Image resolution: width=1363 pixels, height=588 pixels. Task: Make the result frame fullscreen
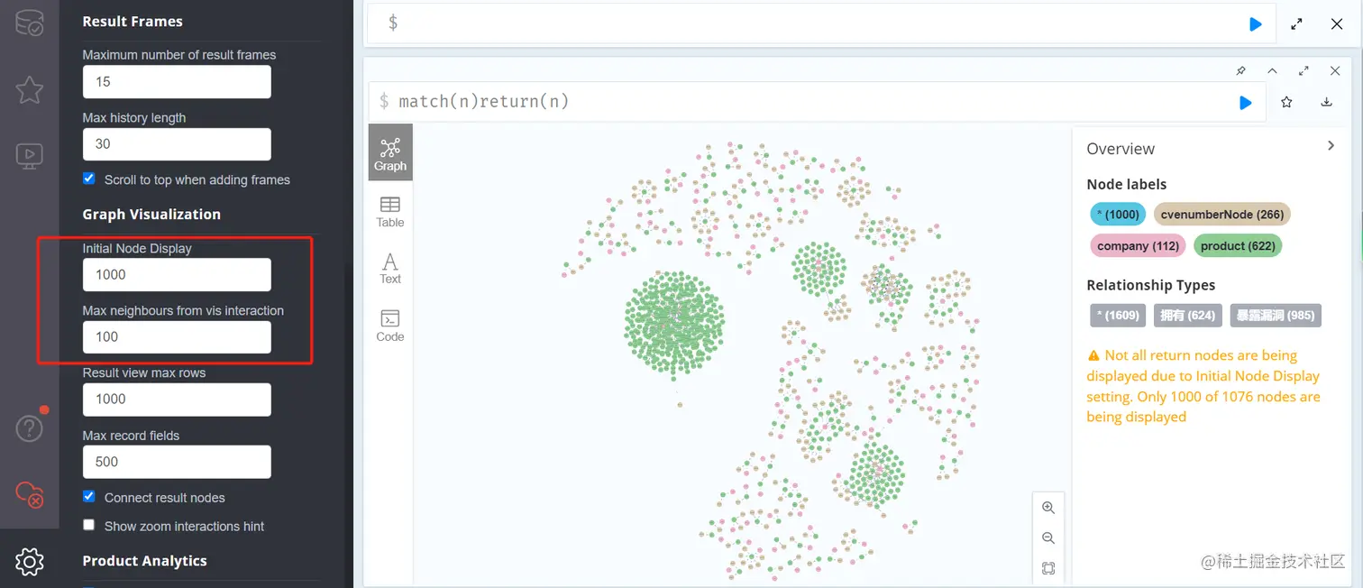[x=1304, y=70]
